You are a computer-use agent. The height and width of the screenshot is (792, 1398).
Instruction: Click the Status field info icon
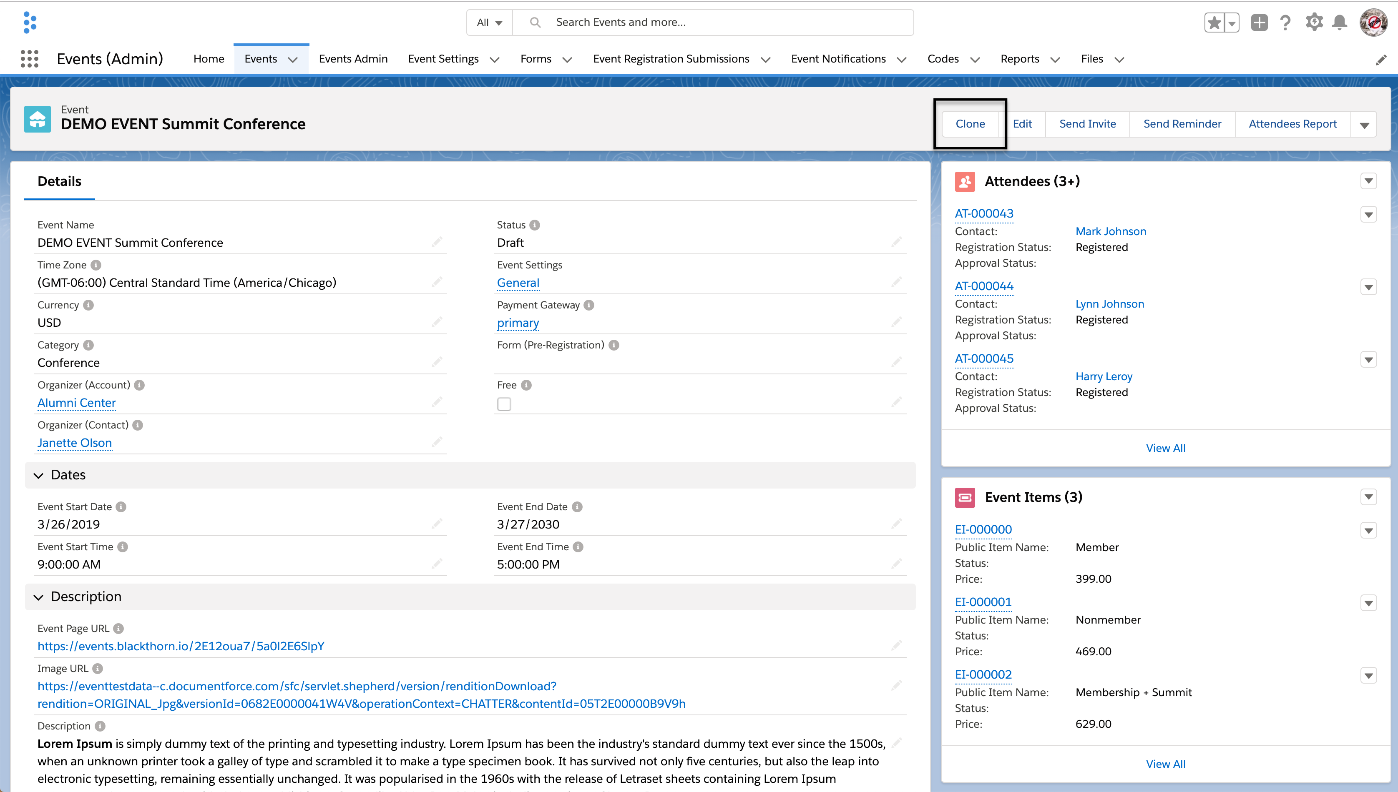[535, 225]
